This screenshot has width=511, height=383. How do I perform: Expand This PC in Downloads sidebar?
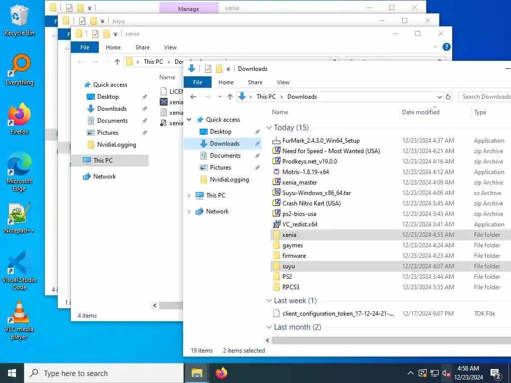(189, 195)
